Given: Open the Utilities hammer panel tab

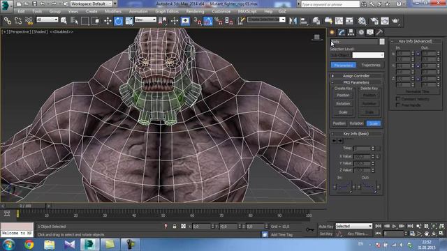Looking at the screenshot, I should tap(379, 32).
